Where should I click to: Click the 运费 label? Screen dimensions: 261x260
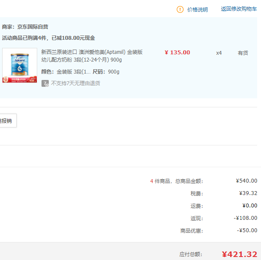click(x=197, y=206)
